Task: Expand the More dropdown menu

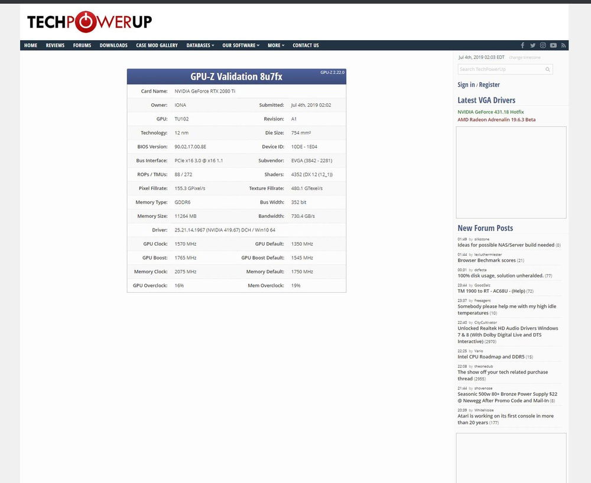Action: (x=275, y=45)
